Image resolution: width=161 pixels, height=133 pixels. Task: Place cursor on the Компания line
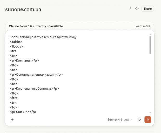24,61
